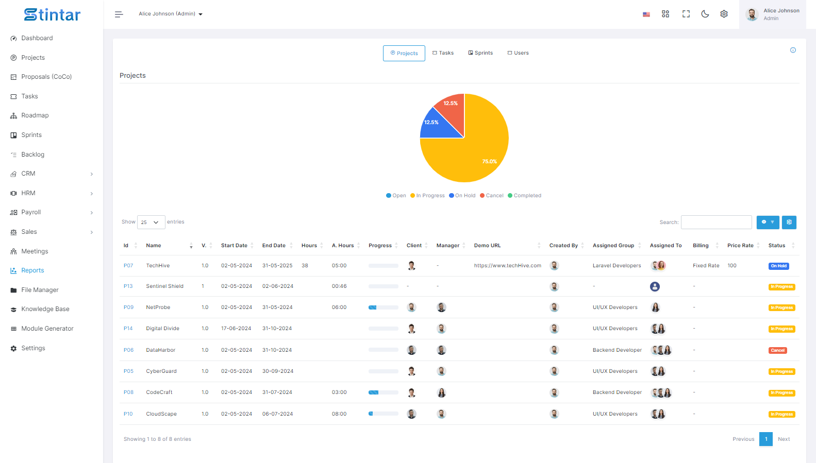Open project P13 link

(128, 286)
